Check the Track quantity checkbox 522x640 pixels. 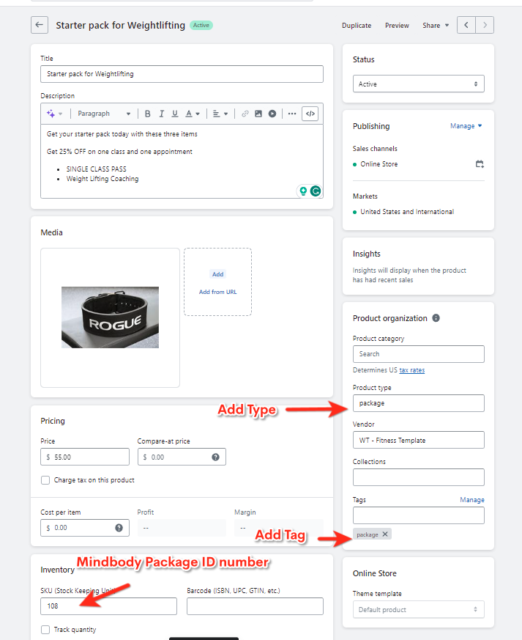(46, 630)
